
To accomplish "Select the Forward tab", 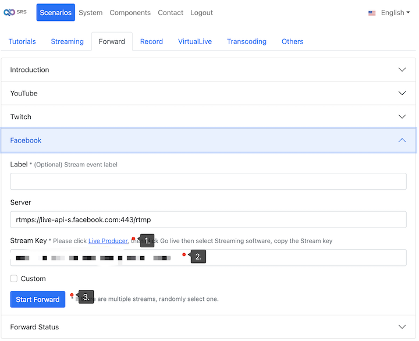I will tap(112, 41).
